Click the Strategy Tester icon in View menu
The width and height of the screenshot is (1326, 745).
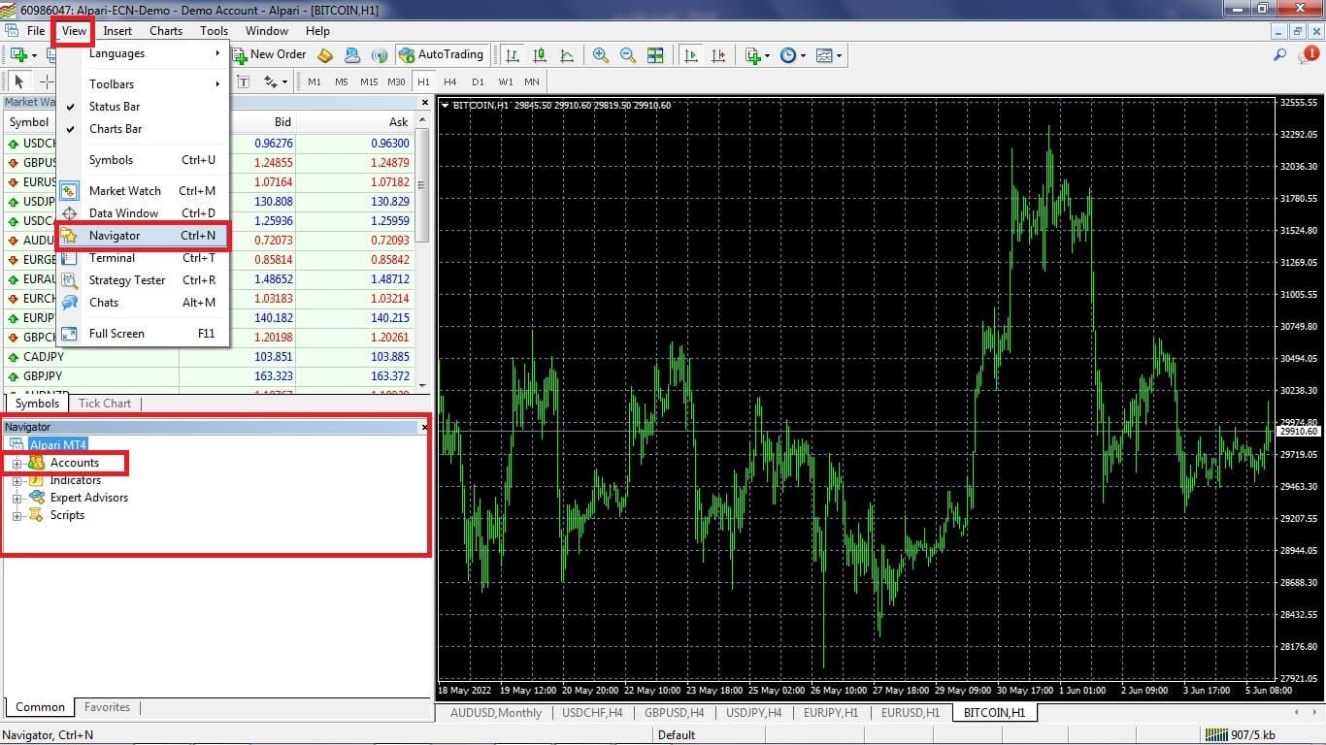[x=69, y=280]
